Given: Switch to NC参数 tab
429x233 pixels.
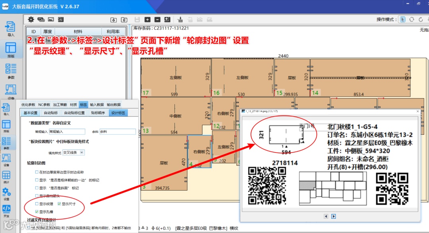Looking at the screenshot, I should 44,105.
